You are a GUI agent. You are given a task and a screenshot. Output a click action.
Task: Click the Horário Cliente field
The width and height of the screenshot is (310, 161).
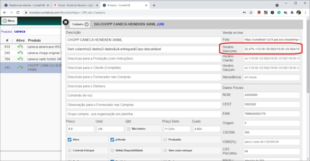tap(271, 59)
